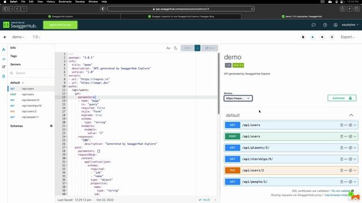Open the eazybytes account dropdown

350,25
